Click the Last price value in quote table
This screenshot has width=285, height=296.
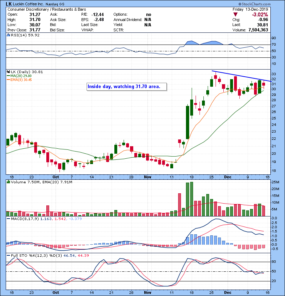point(263,25)
